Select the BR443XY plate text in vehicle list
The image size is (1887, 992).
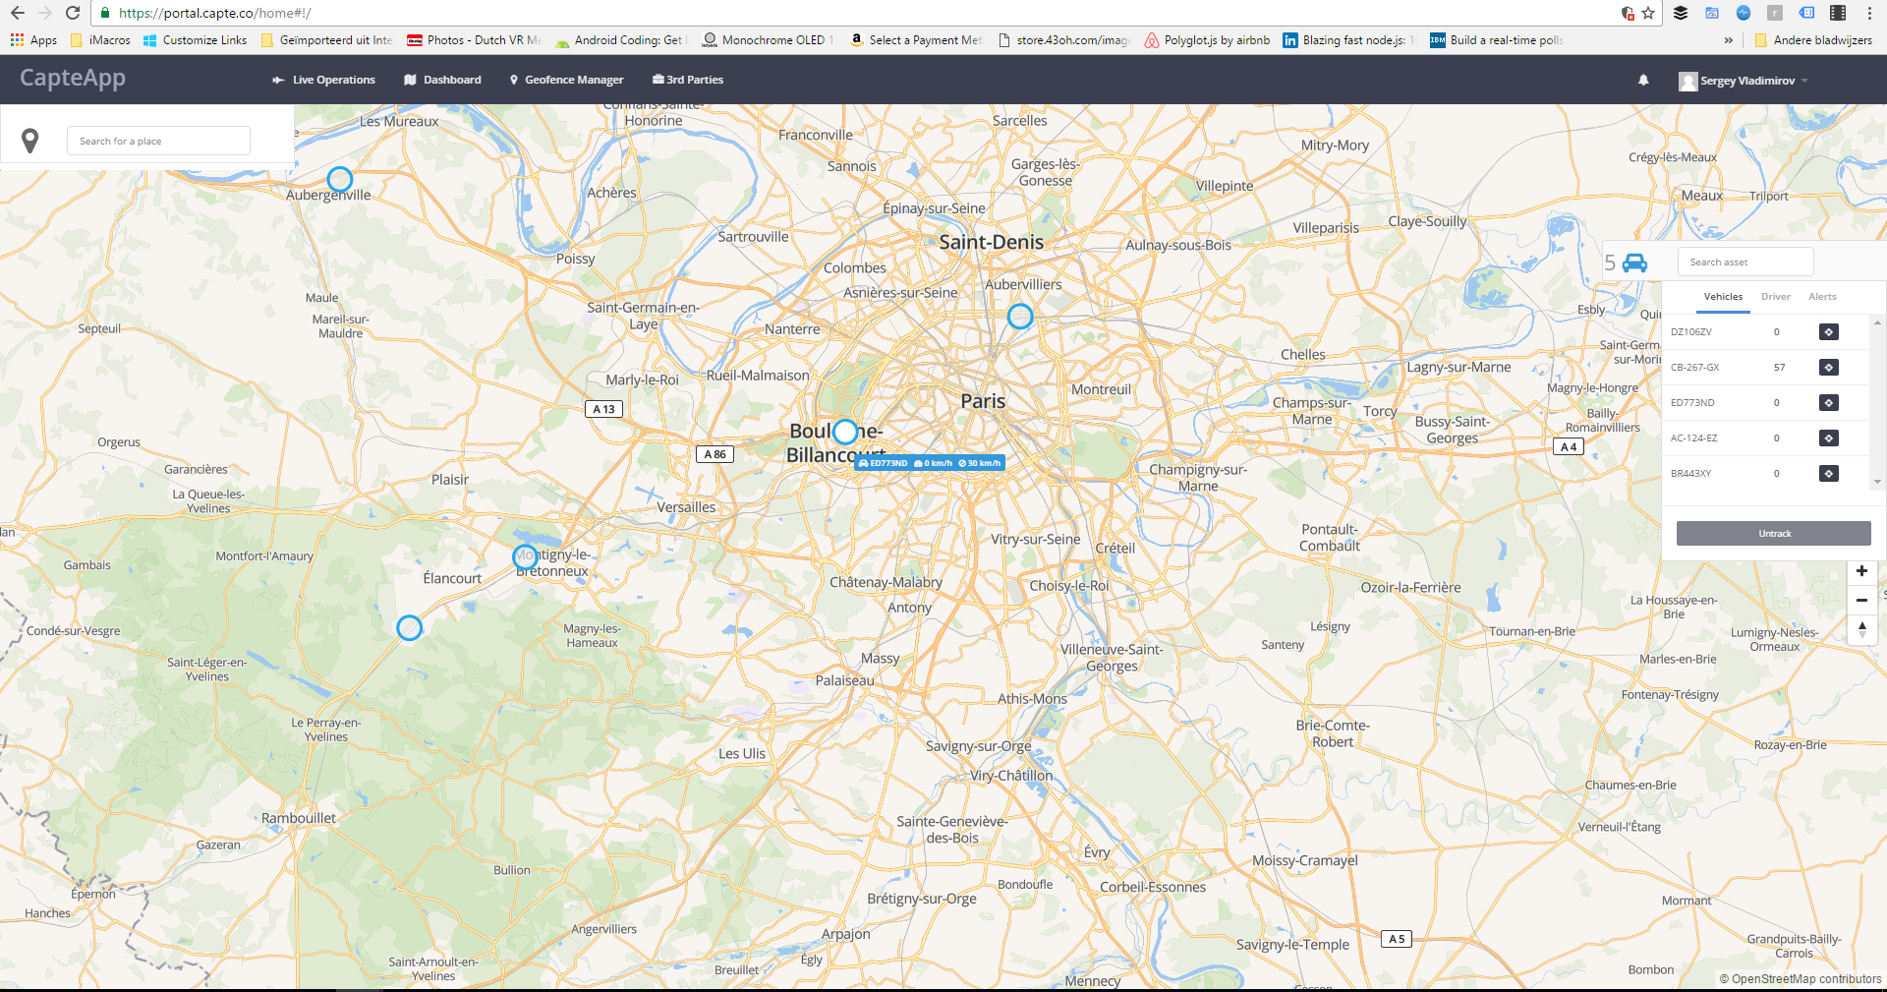point(1690,474)
